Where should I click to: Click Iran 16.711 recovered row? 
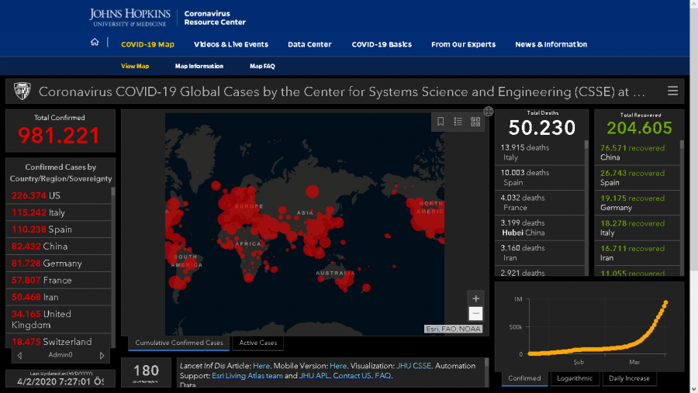pos(637,253)
